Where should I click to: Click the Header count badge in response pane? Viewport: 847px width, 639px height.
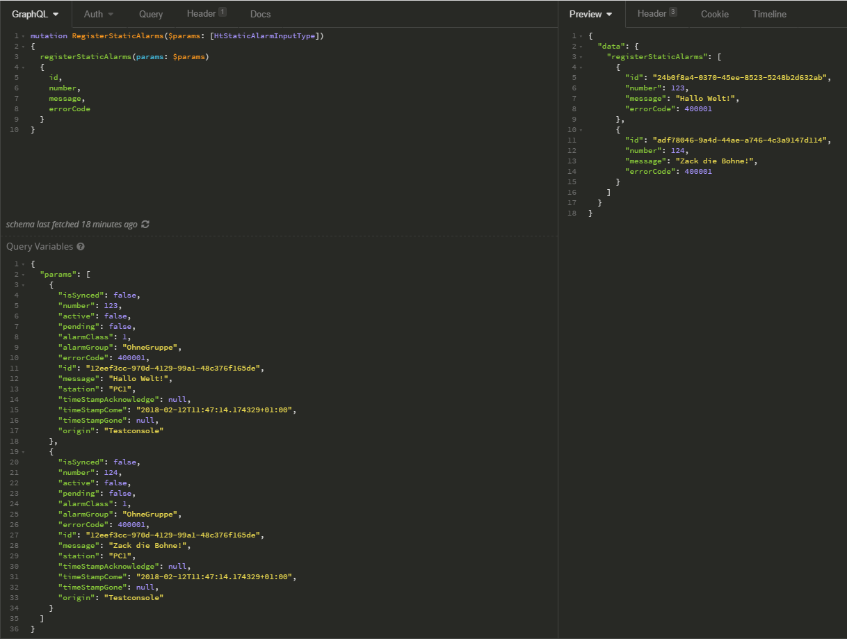[672, 12]
